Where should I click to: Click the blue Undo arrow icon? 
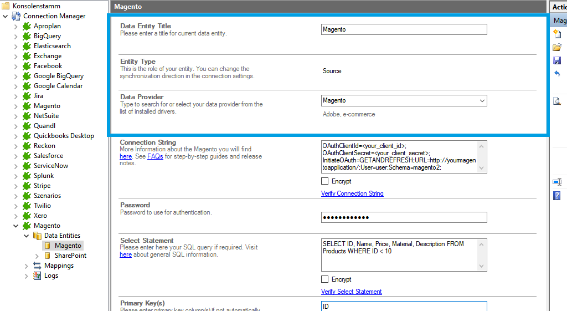coord(557,74)
